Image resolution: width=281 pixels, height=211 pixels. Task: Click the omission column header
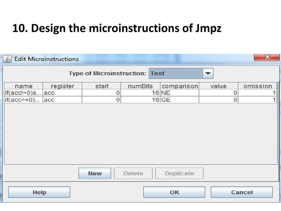pyautogui.click(x=258, y=86)
